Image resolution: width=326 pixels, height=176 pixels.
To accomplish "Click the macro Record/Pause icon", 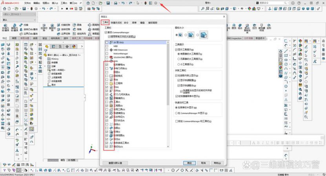I will point(71,9).
